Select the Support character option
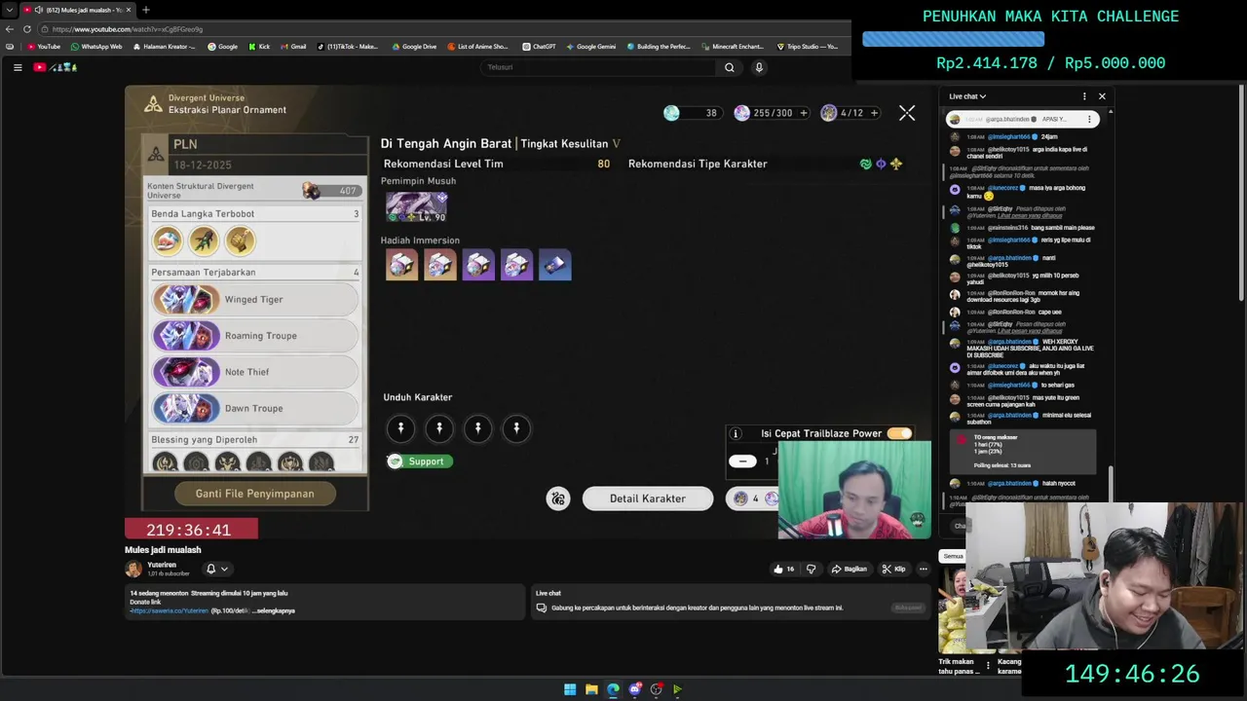Screen dimensions: 1247x701 tap(419, 461)
